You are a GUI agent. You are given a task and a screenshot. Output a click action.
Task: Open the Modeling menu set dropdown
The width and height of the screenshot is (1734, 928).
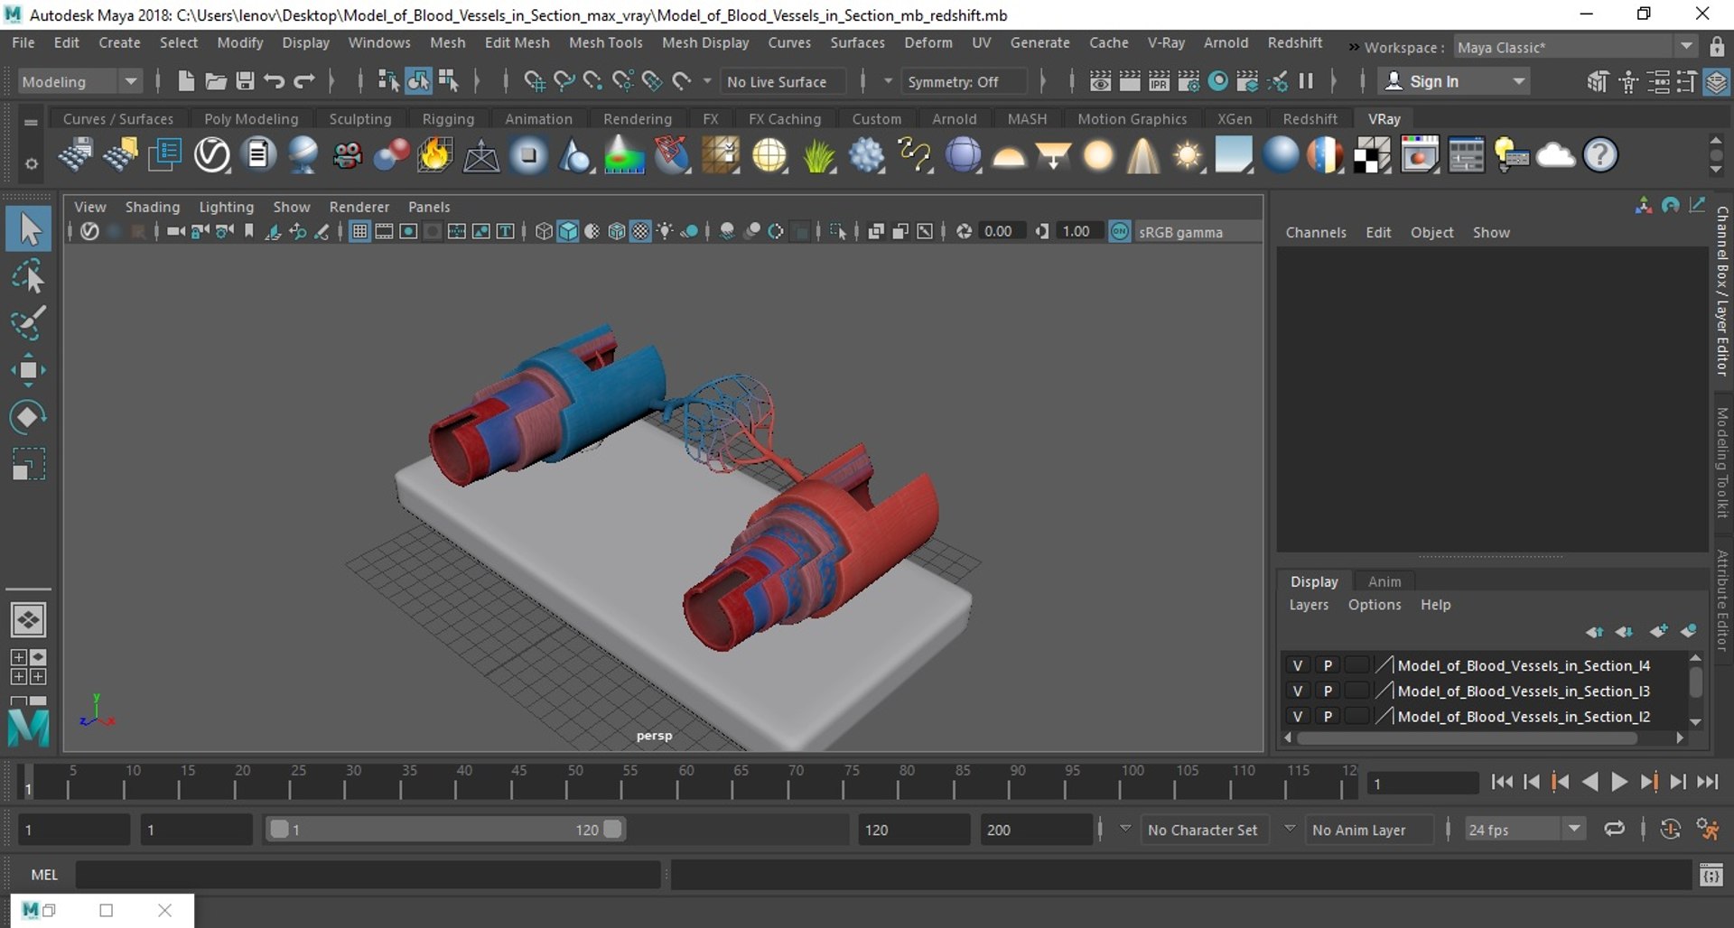point(79,81)
